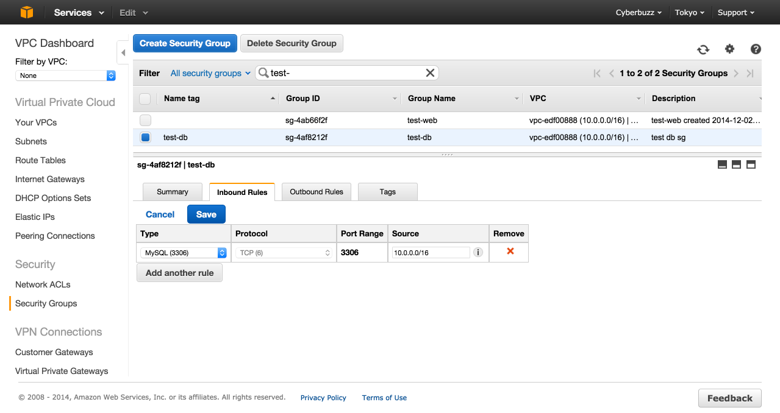This screenshot has width=780, height=413.
Task: Uncheck the test-db row checkbox
Action: click(x=145, y=137)
